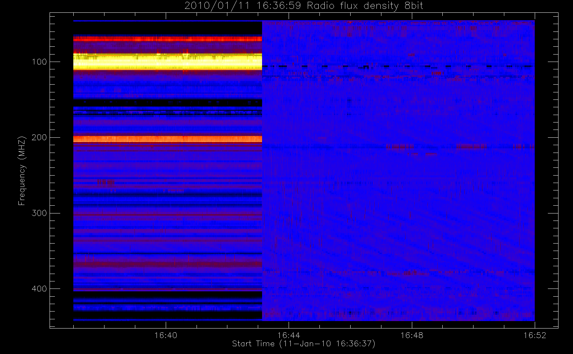This screenshot has height=354, width=573.
Task: Click the 100 frequency tick label
Action: [x=39, y=62]
